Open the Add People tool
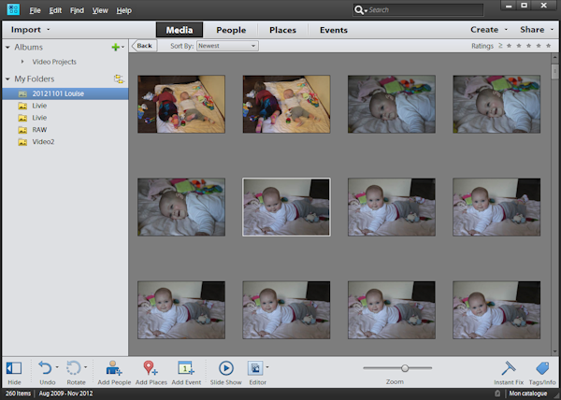This screenshot has width=561, height=400. click(113, 368)
